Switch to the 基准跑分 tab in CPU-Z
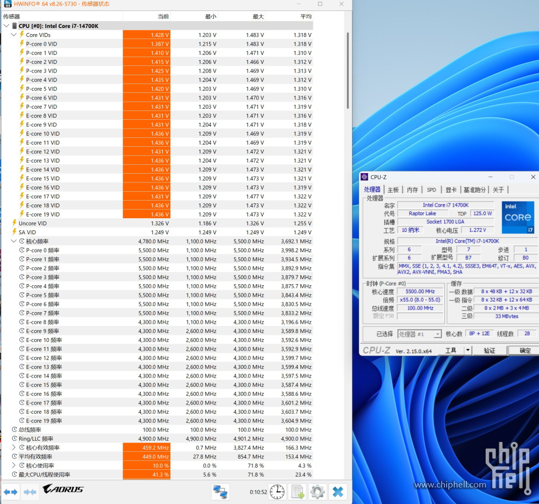 (474, 190)
